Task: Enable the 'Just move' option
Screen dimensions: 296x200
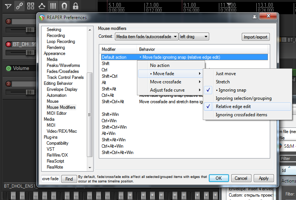Action: [247, 74]
